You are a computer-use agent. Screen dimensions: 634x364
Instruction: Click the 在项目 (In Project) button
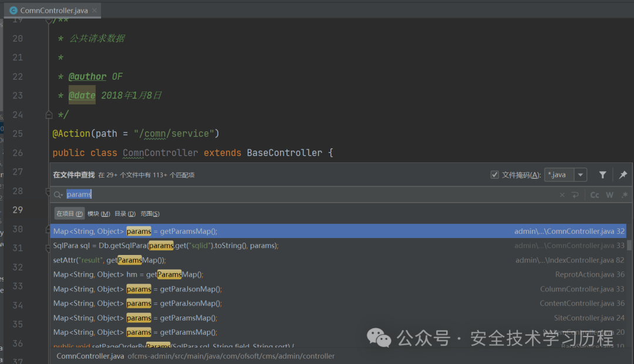[x=69, y=214]
